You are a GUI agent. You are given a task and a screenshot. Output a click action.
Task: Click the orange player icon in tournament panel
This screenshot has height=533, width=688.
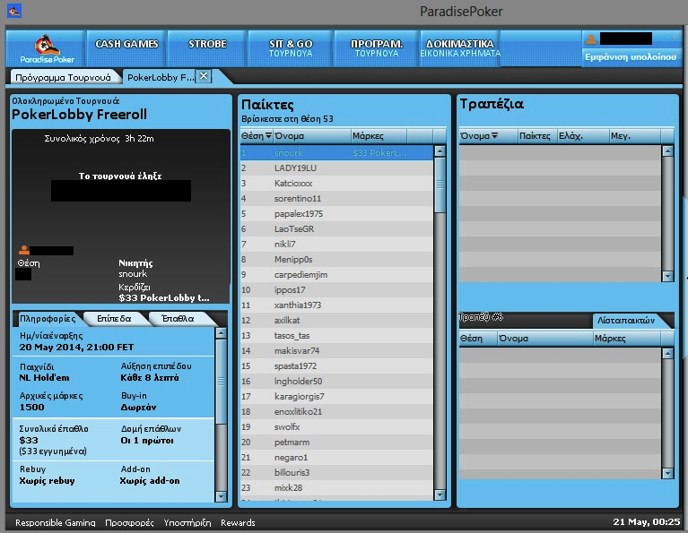point(24,250)
